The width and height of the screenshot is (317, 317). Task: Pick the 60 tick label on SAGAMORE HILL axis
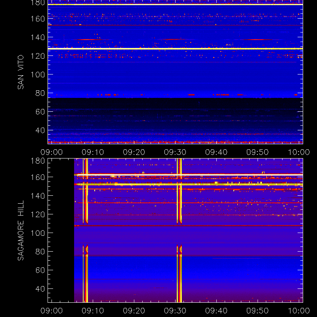pyautogui.click(x=40, y=270)
